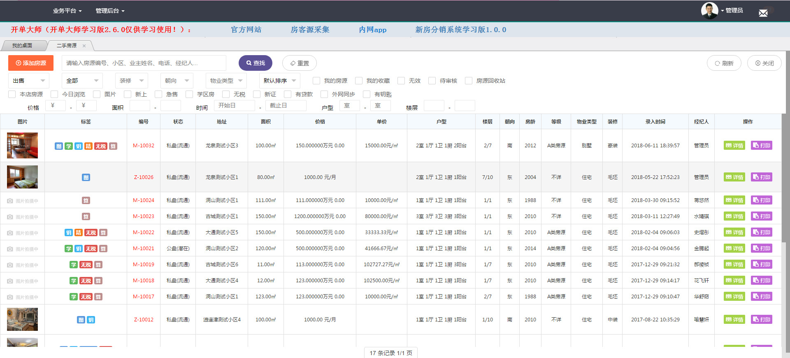Open the 业务平台 menu
Viewport: 790px width, 358px height.
(x=67, y=11)
